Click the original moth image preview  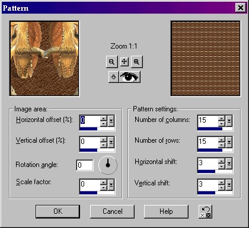tap(44, 59)
